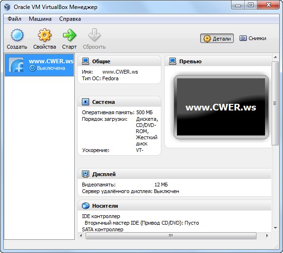283x253 pixels.
Task: Select the www.CWER.ws virtual machine entry
Action: point(39,65)
